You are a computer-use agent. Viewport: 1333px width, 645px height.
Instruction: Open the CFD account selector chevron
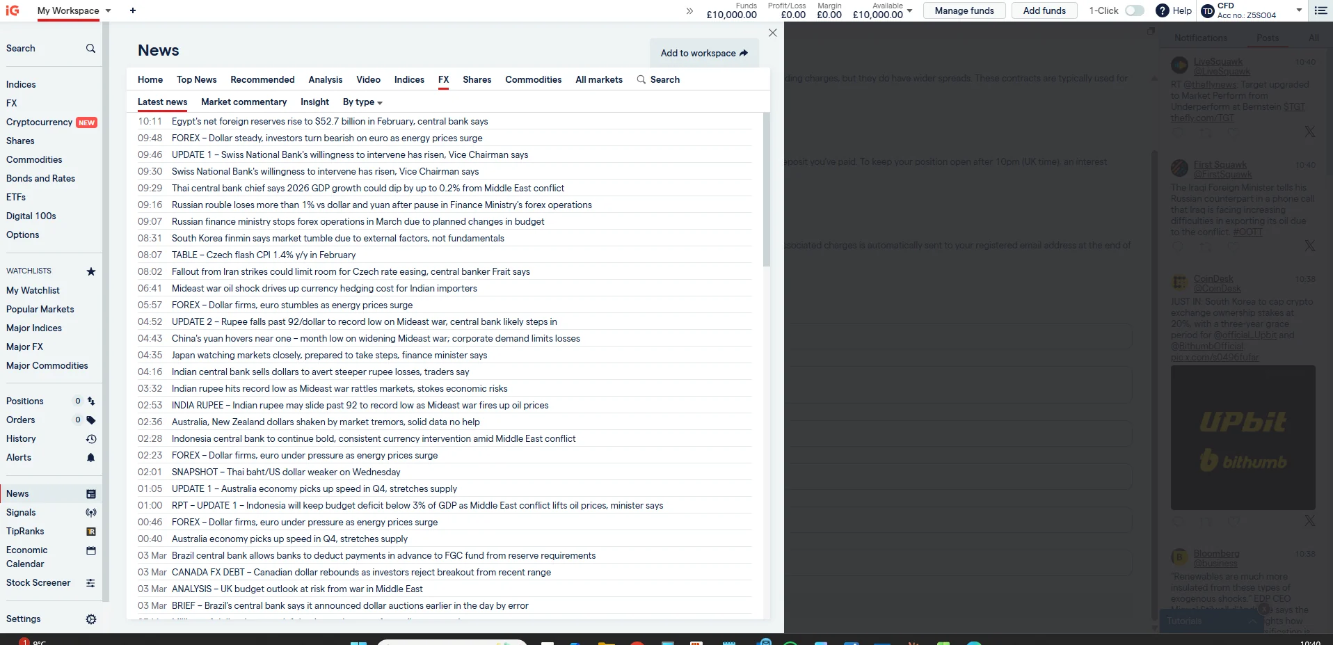coord(1298,9)
